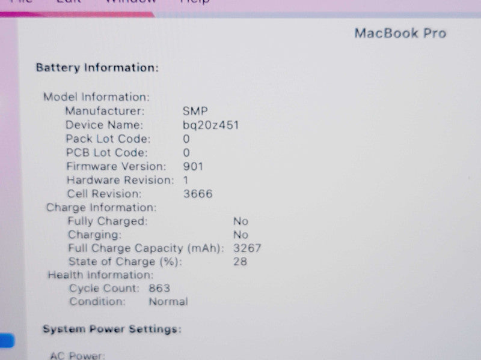Select Hardware Revision value 1
Image resolution: width=481 pixels, height=360 pixels.
click(x=186, y=180)
